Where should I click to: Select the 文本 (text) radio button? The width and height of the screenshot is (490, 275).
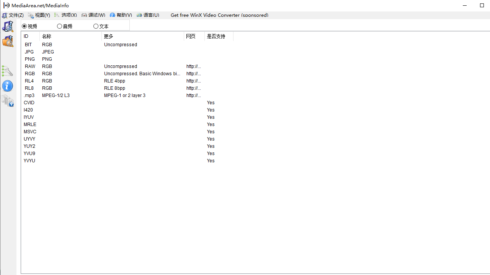click(x=96, y=26)
